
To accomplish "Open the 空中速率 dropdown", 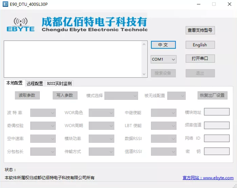I will pyautogui.click(x=43, y=139).
